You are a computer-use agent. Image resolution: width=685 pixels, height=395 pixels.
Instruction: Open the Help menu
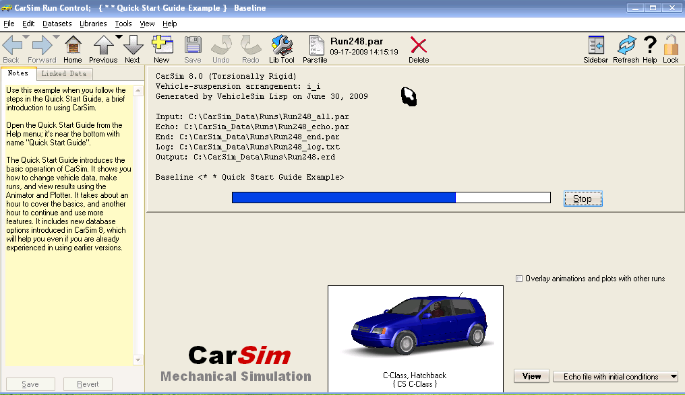point(169,24)
